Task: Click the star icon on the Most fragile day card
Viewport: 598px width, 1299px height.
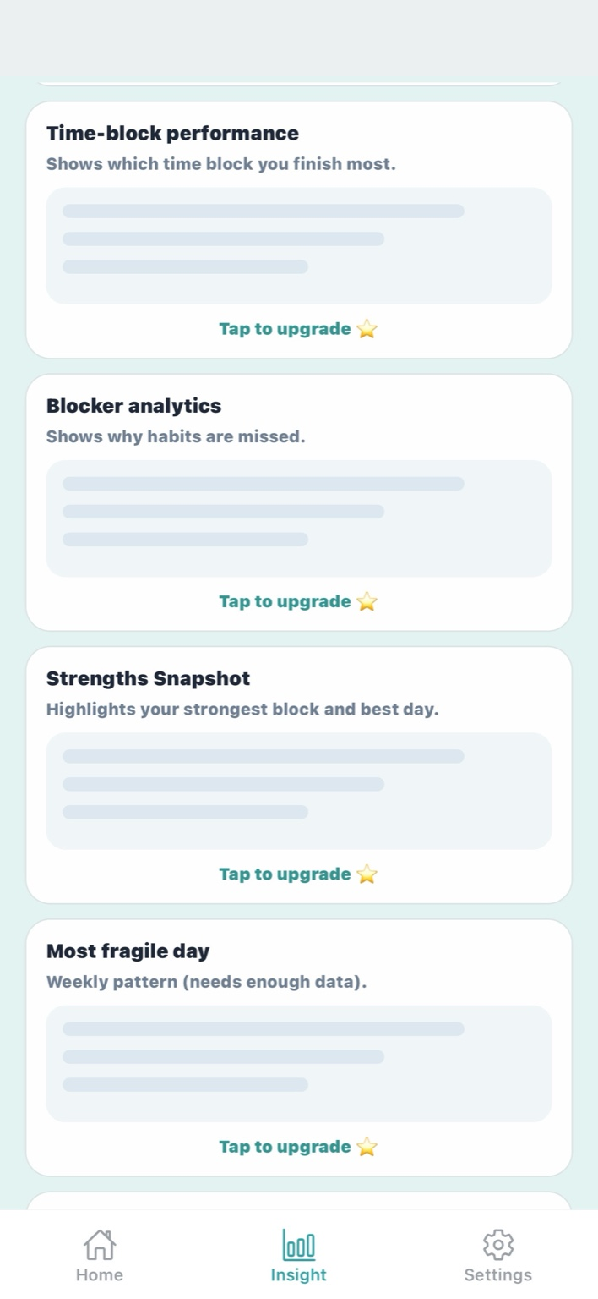Action: coord(366,1147)
